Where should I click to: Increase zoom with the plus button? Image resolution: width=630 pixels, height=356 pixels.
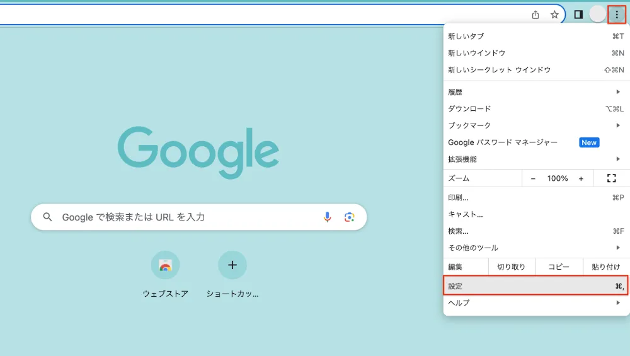(581, 178)
